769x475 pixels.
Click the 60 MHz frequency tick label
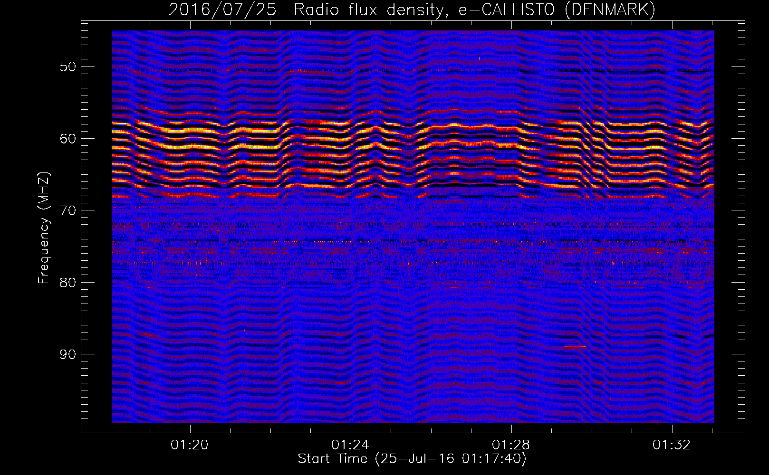(68, 139)
